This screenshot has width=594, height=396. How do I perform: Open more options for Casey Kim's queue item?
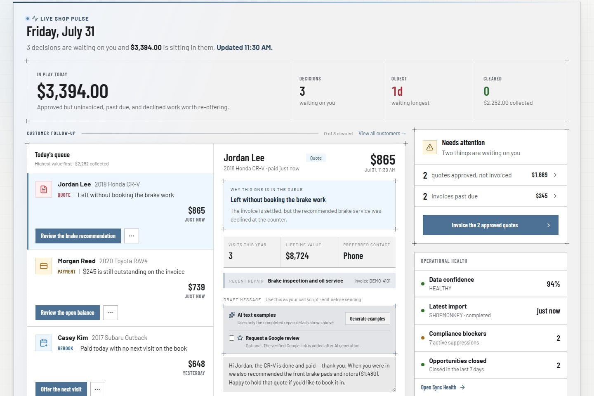pyautogui.click(x=97, y=389)
